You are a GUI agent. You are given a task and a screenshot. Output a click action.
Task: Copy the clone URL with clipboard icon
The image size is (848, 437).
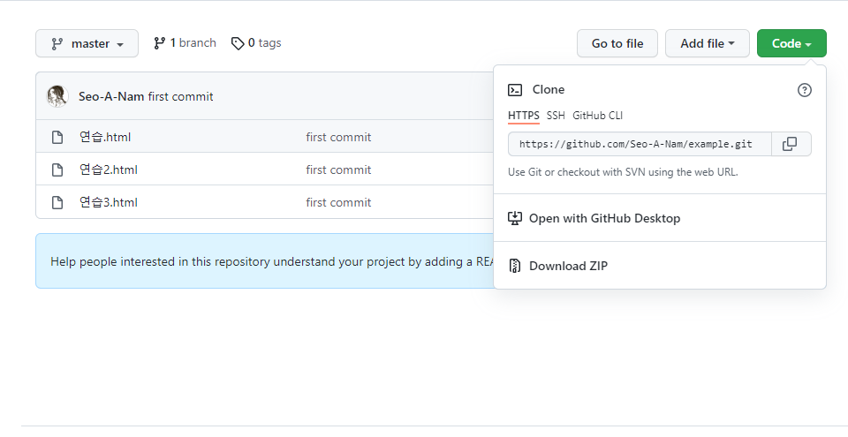click(x=791, y=144)
